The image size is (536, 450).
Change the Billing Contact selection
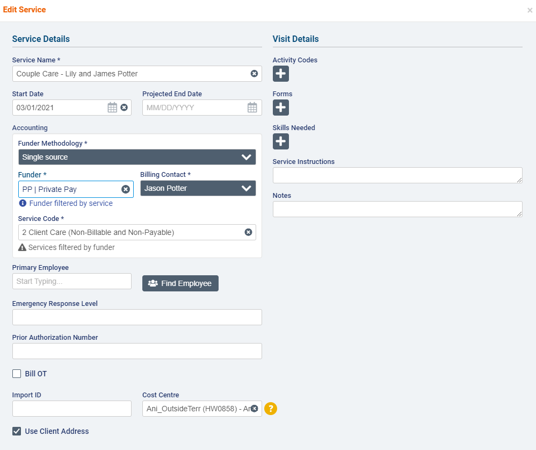click(198, 188)
